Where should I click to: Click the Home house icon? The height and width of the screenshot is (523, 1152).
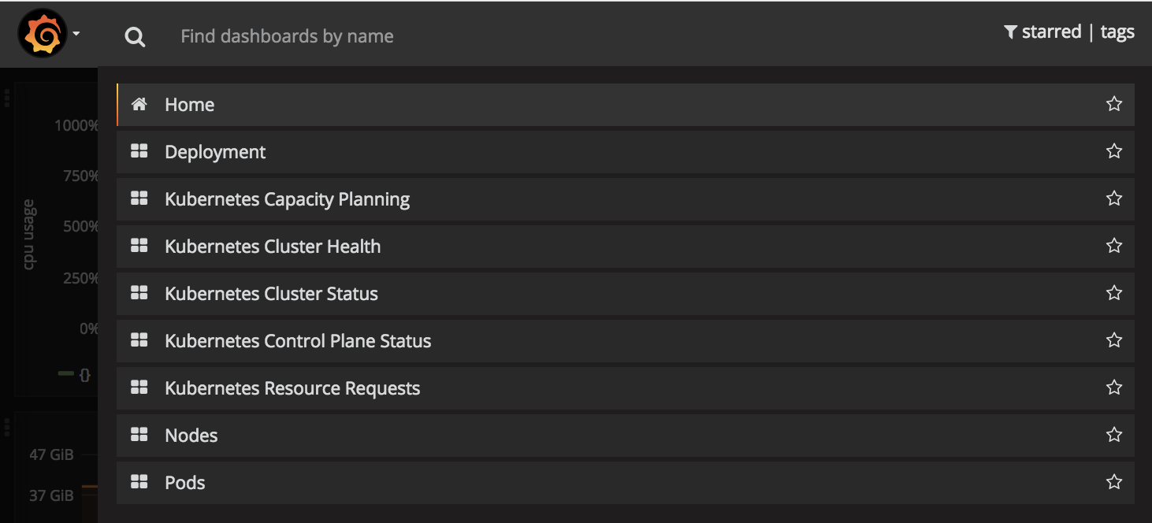point(139,104)
